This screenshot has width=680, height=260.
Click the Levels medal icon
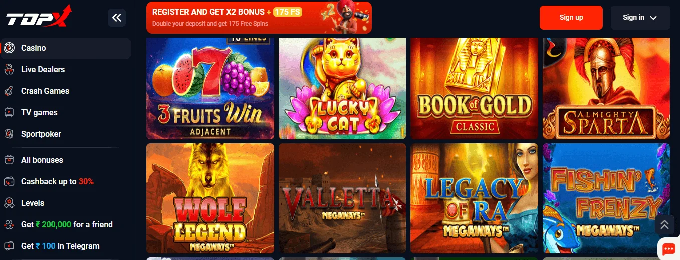pos(9,203)
